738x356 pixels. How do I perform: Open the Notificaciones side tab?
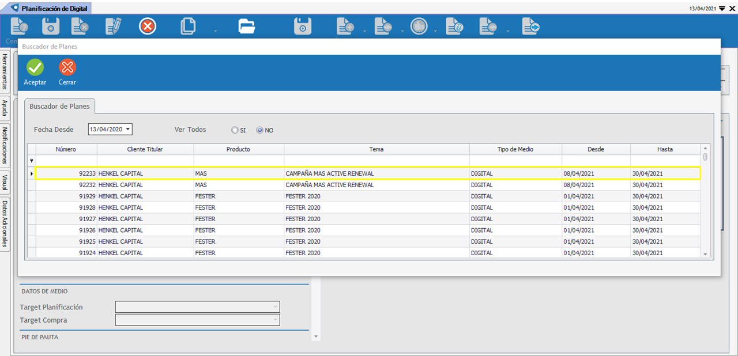coord(5,145)
